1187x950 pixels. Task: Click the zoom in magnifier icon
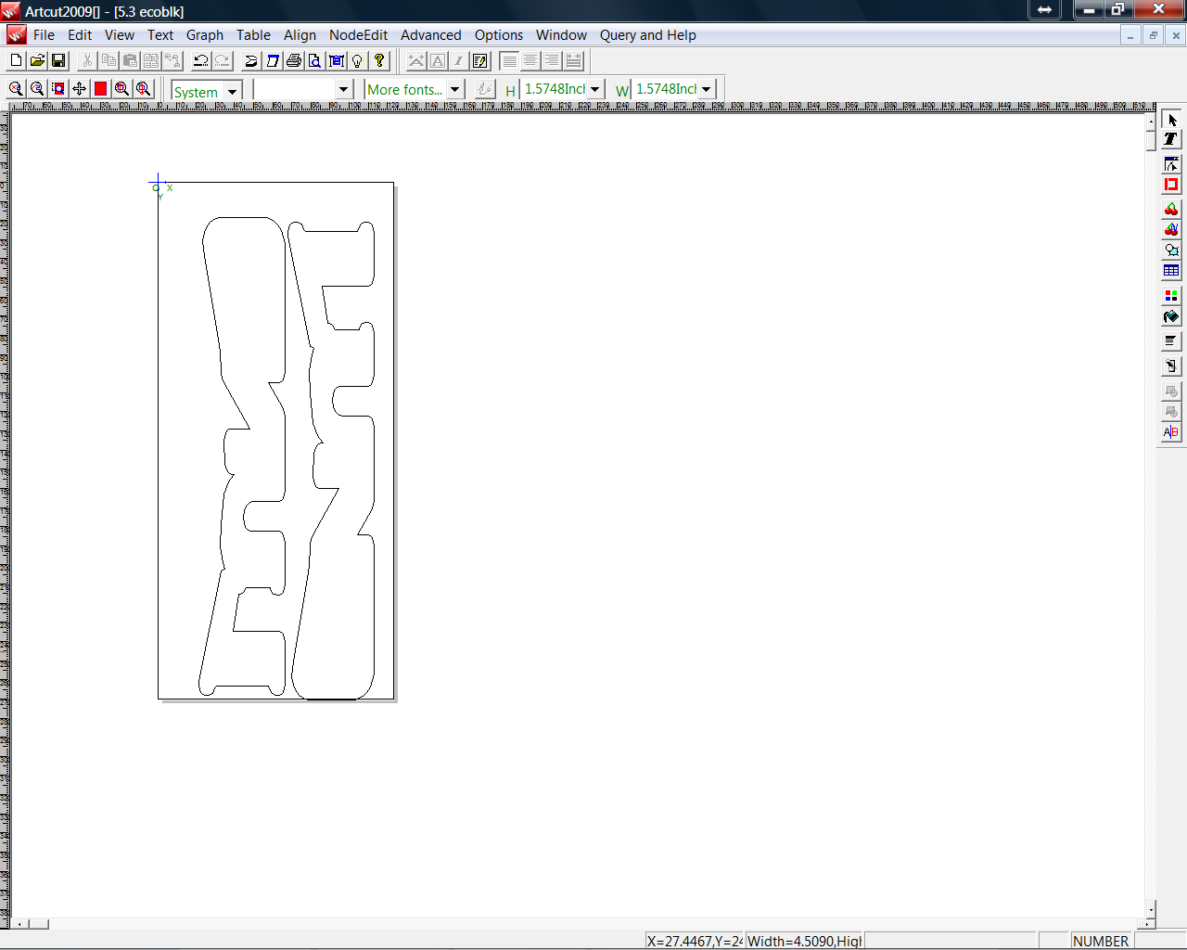tap(16, 88)
